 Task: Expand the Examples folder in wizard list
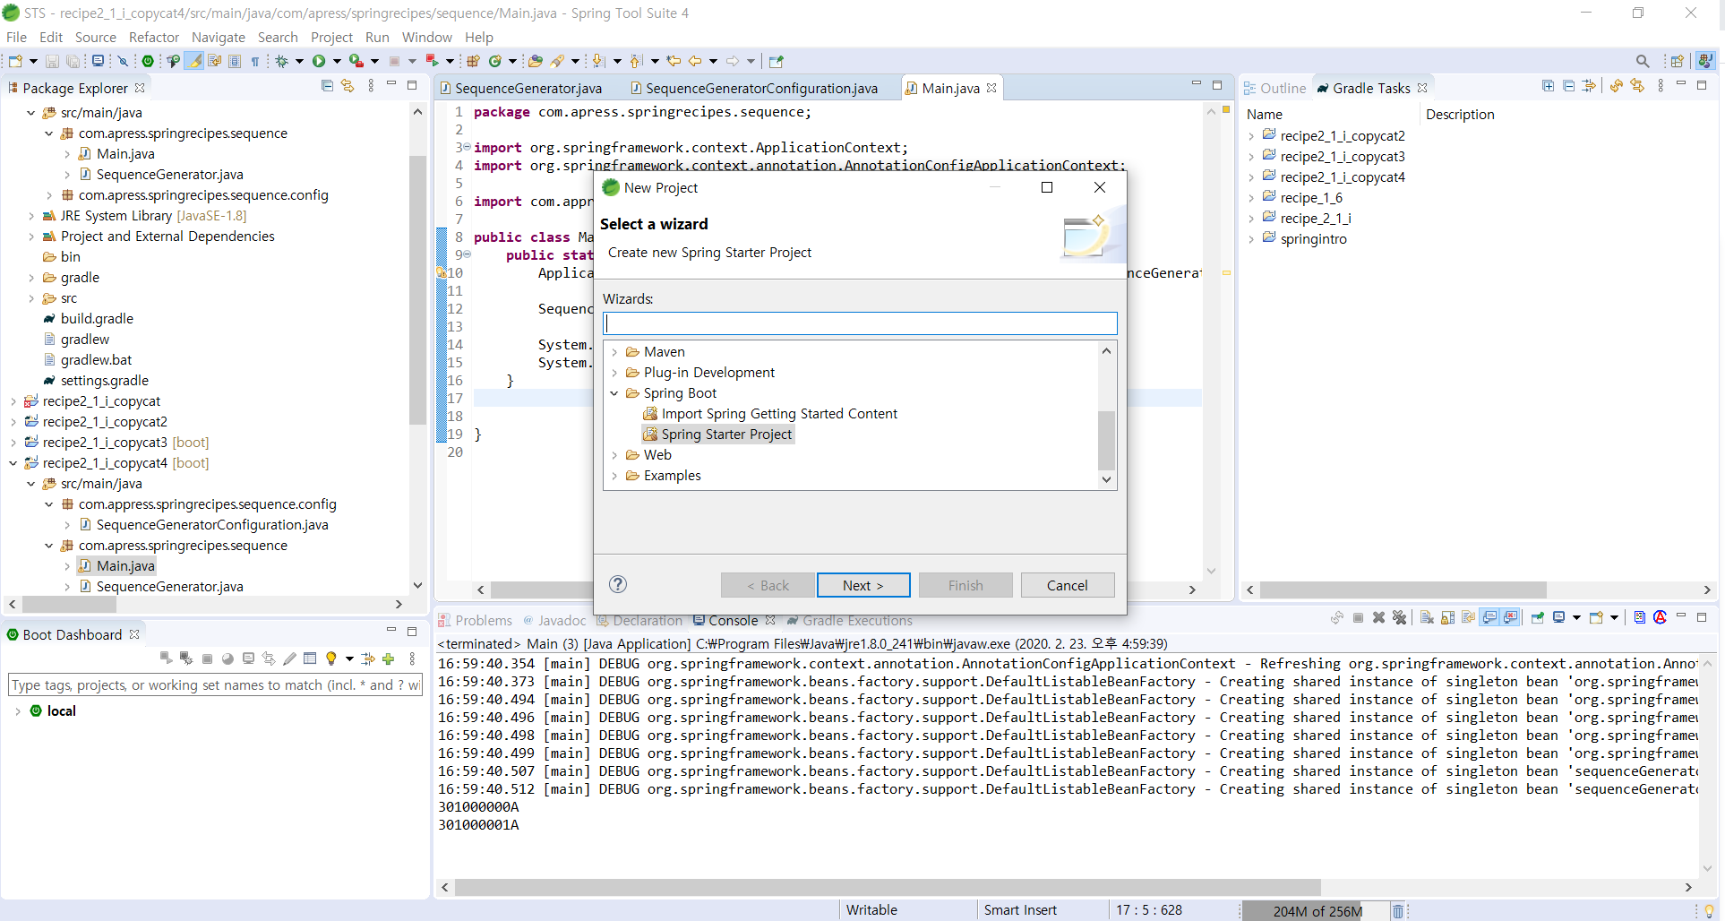pyautogui.click(x=614, y=476)
